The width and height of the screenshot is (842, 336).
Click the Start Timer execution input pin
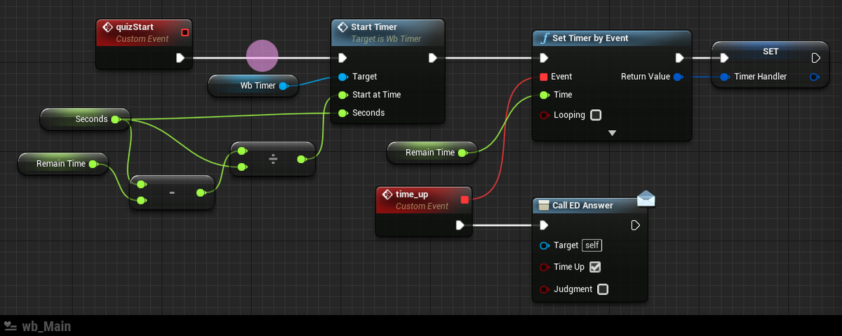pos(342,58)
